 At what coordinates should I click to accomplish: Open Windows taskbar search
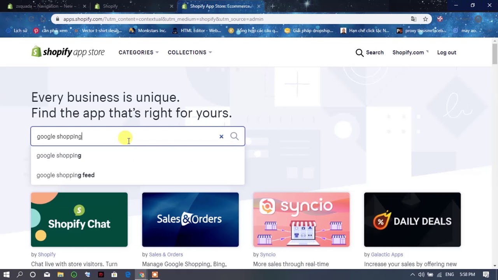pyautogui.click(x=20, y=275)
